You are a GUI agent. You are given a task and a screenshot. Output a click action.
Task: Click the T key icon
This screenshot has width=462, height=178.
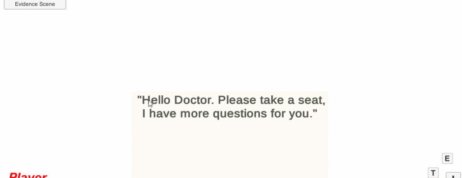[x=433, y=173]
